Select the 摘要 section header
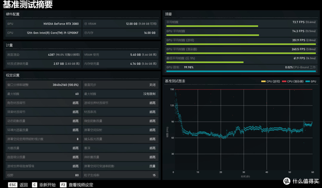The image size is (322, 188). [x=168, y=14]
